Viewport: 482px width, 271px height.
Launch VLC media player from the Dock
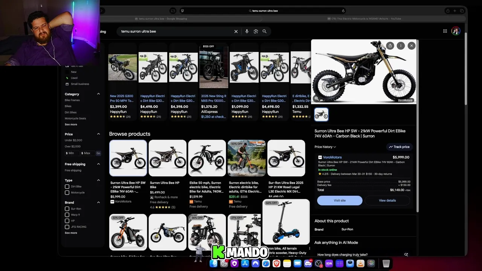(x=360, y=263)
